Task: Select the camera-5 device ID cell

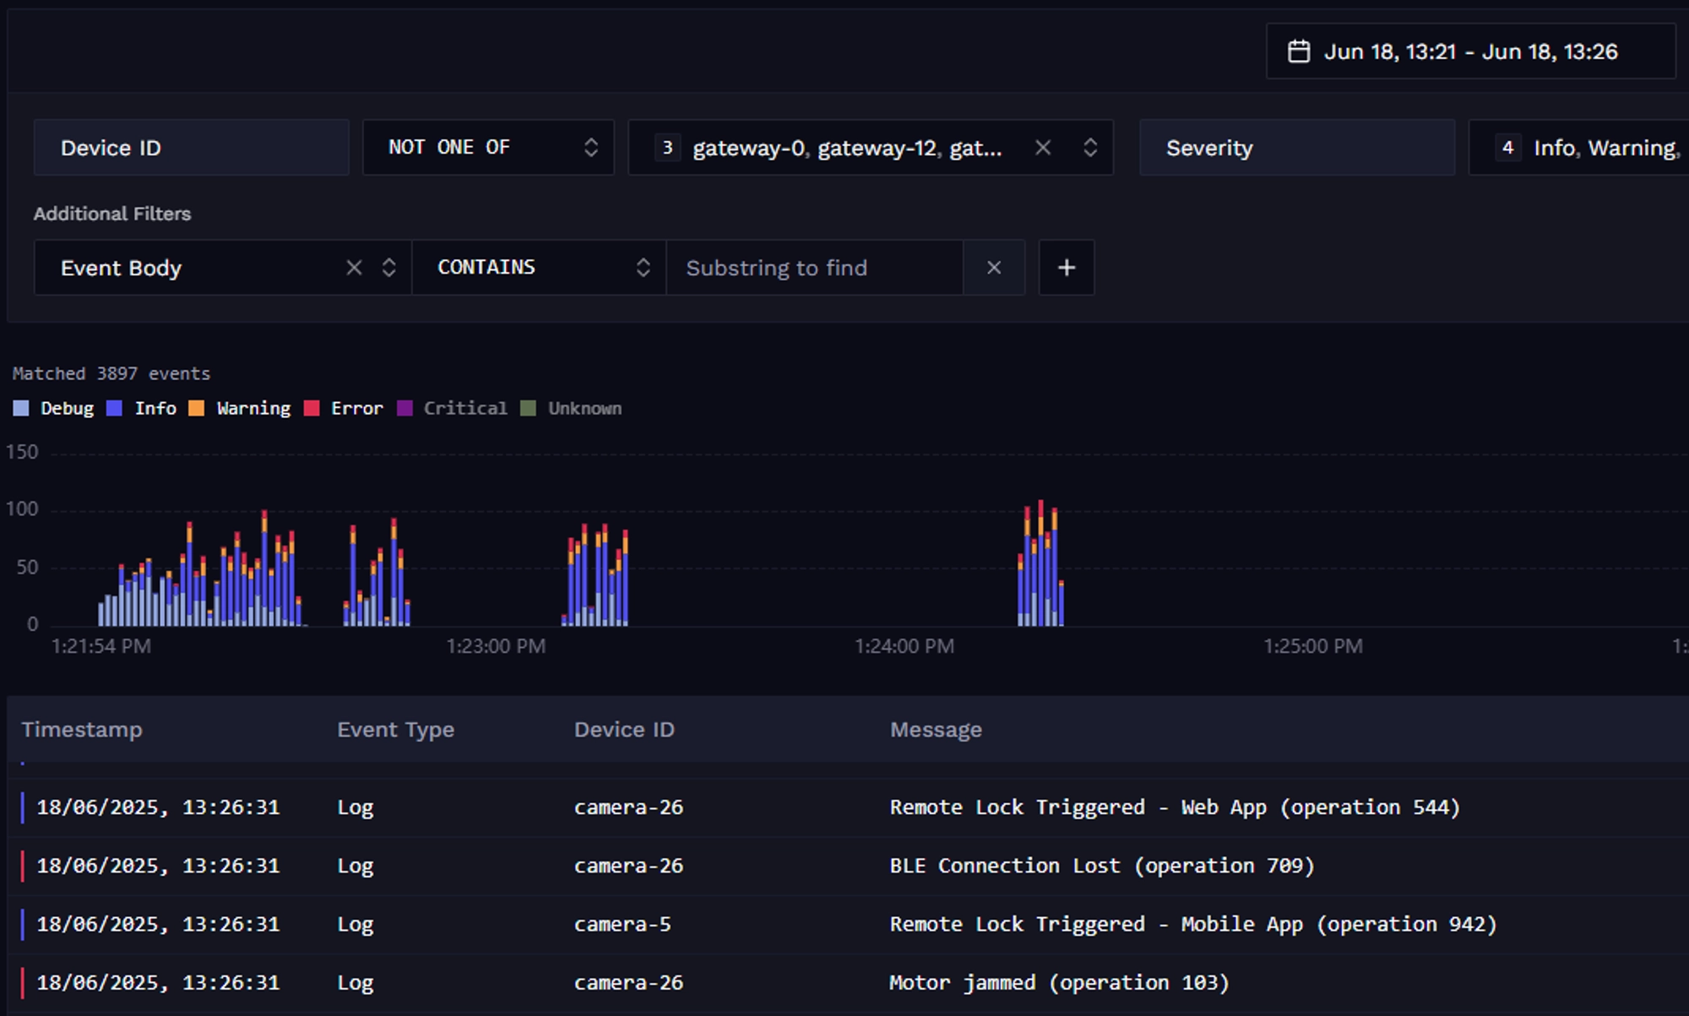Action: (x=622, y=925)
